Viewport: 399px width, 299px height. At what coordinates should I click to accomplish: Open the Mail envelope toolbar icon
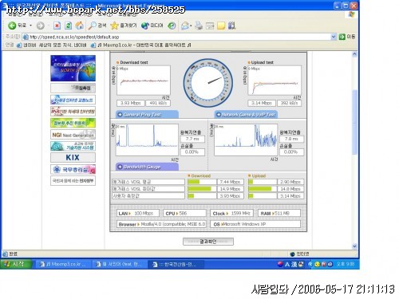coord(184,26)
